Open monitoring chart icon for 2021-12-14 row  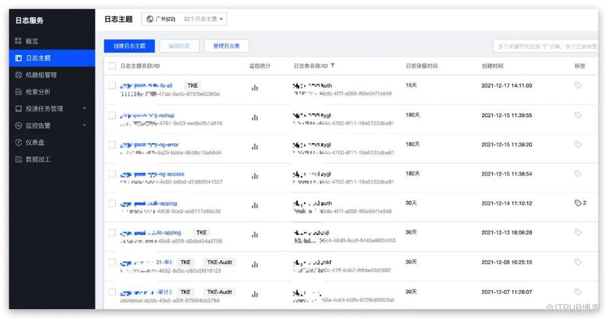(254, 205)
